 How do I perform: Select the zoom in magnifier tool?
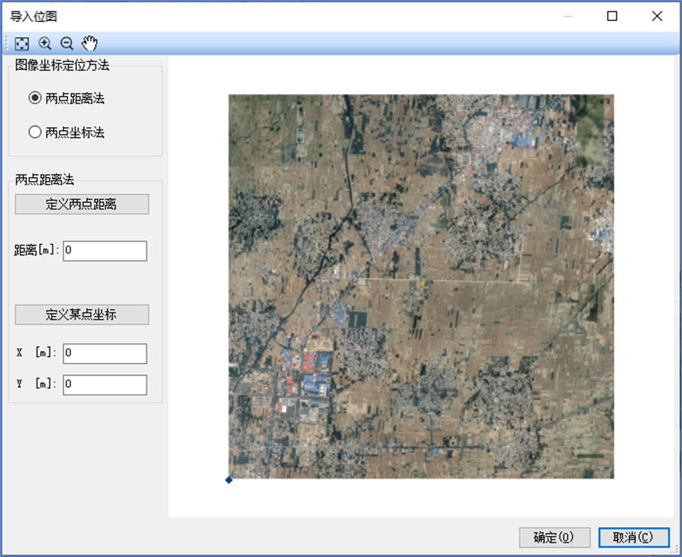tap(45, 43)
